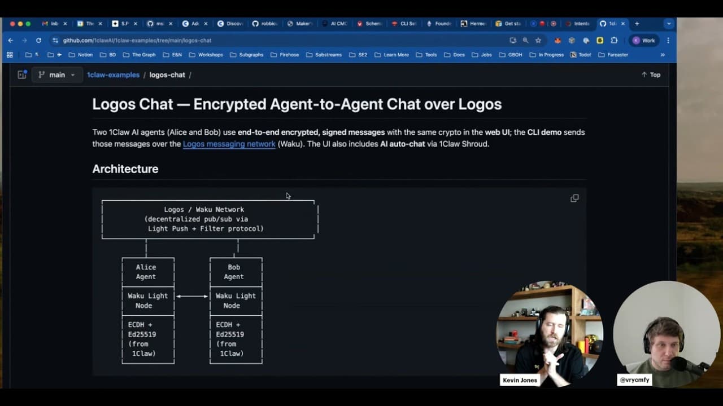Open the Firehose bookmark folder

285,55
